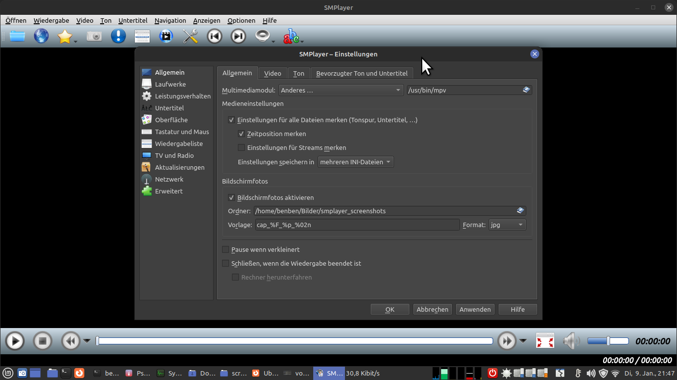
Task: Click the fast-forward button in control bar
Action: coord(507,341)
